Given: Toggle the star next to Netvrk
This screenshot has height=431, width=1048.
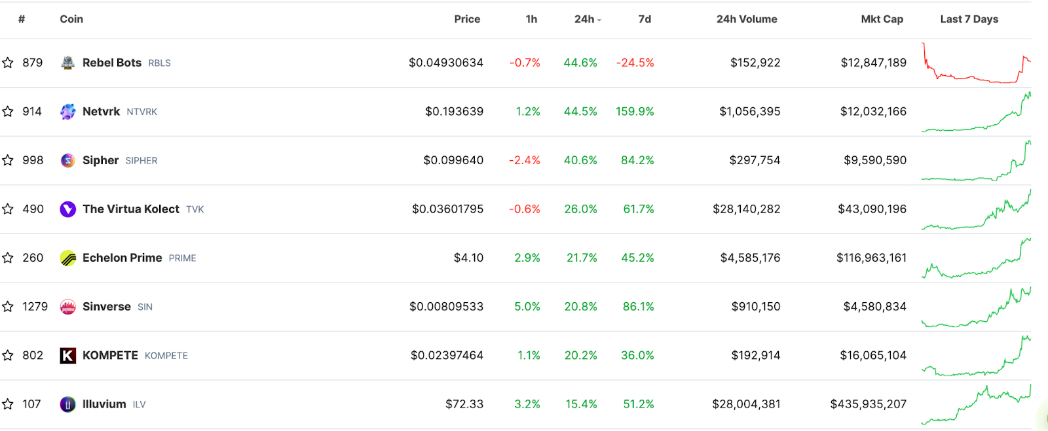Looking at the screenshot, I should pos(8,112).
